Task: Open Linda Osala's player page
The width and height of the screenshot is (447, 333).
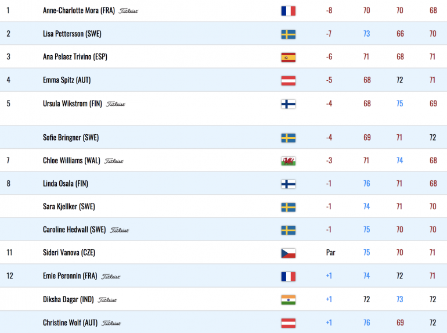Action: coord(66,184)
